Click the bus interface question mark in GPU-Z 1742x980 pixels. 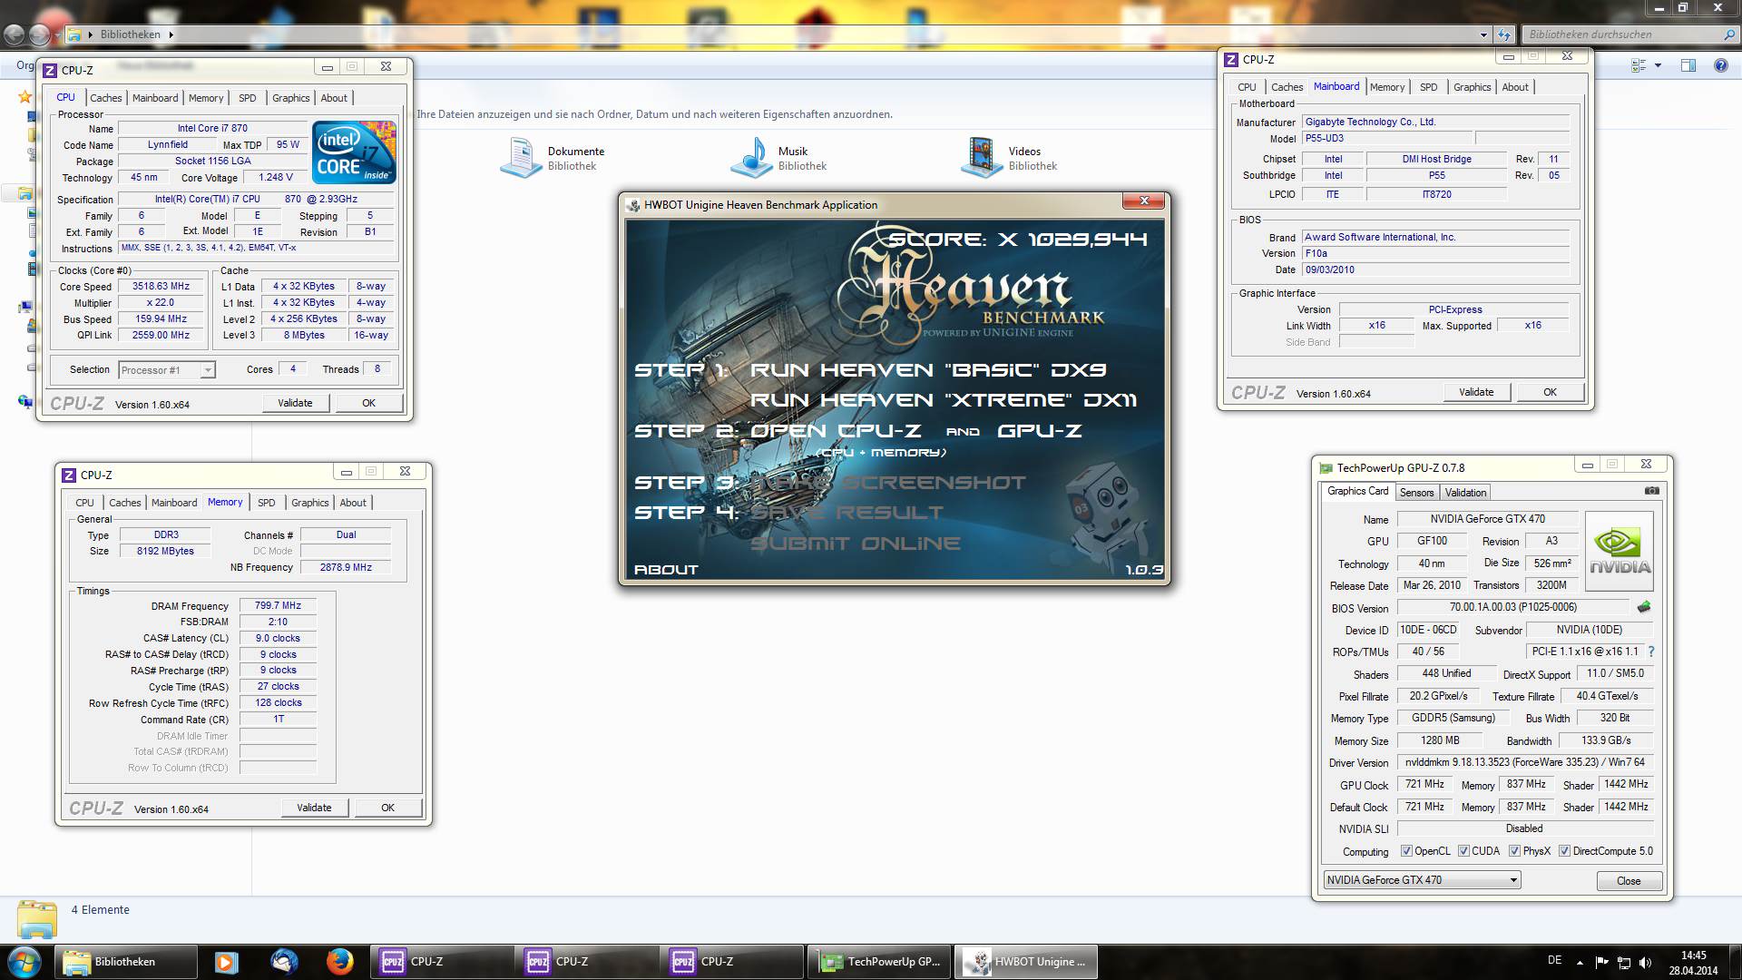1651,652
